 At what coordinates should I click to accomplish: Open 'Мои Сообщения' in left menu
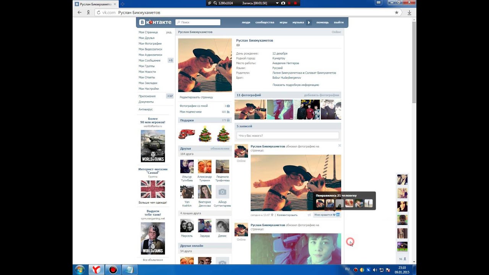[149, 60]
